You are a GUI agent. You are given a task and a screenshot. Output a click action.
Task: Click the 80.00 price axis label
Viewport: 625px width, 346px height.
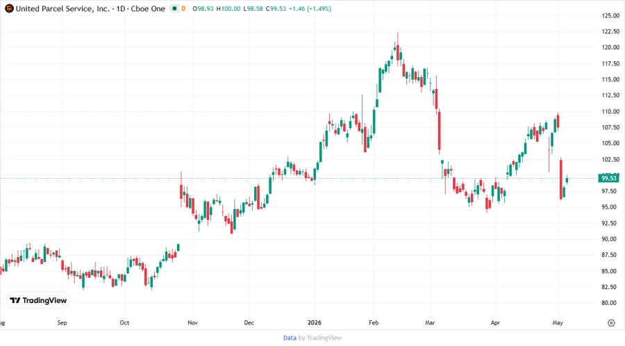pos(610,303)
